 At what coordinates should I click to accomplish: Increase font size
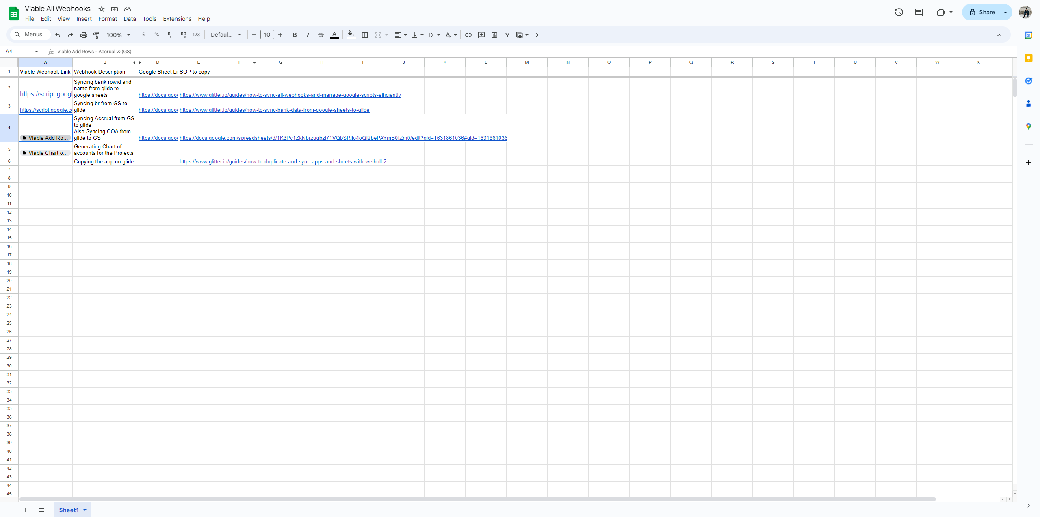pos(280,35)
